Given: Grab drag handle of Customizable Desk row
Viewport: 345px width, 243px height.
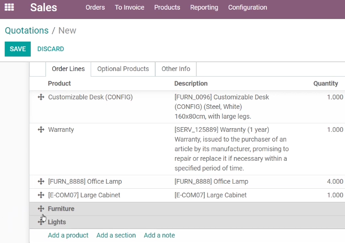Looking at the screenshot, I should point(41,97).
